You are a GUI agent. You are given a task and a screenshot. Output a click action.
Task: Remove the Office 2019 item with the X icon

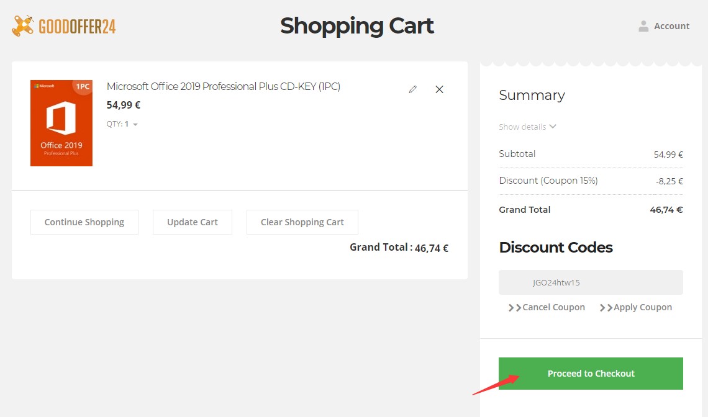point(439,89)
